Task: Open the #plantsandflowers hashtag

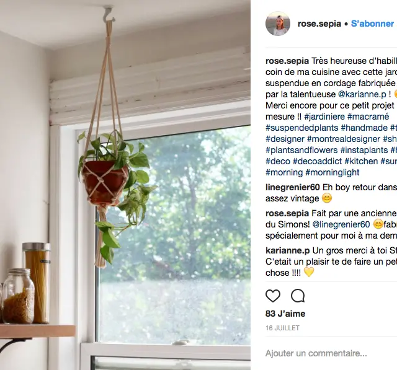Action: (x=301, y=150)
